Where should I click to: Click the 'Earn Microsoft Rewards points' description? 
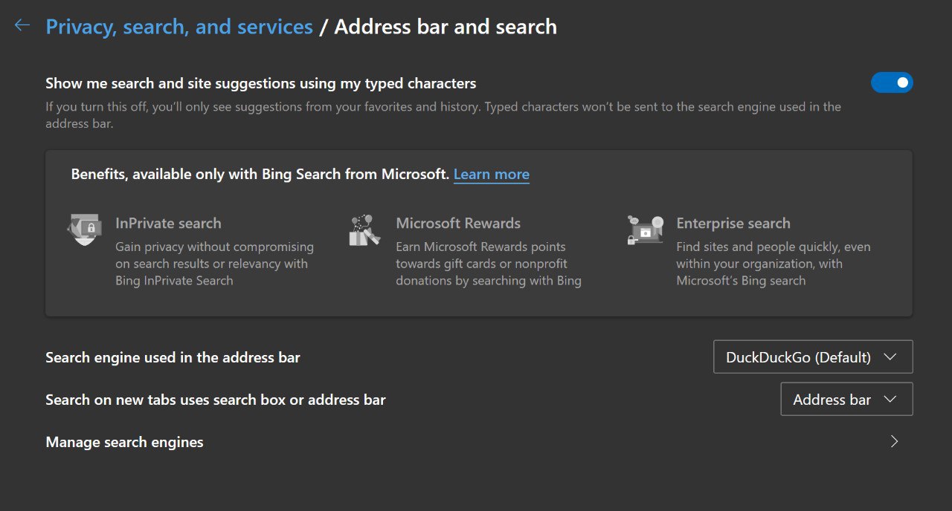(489, 264)
